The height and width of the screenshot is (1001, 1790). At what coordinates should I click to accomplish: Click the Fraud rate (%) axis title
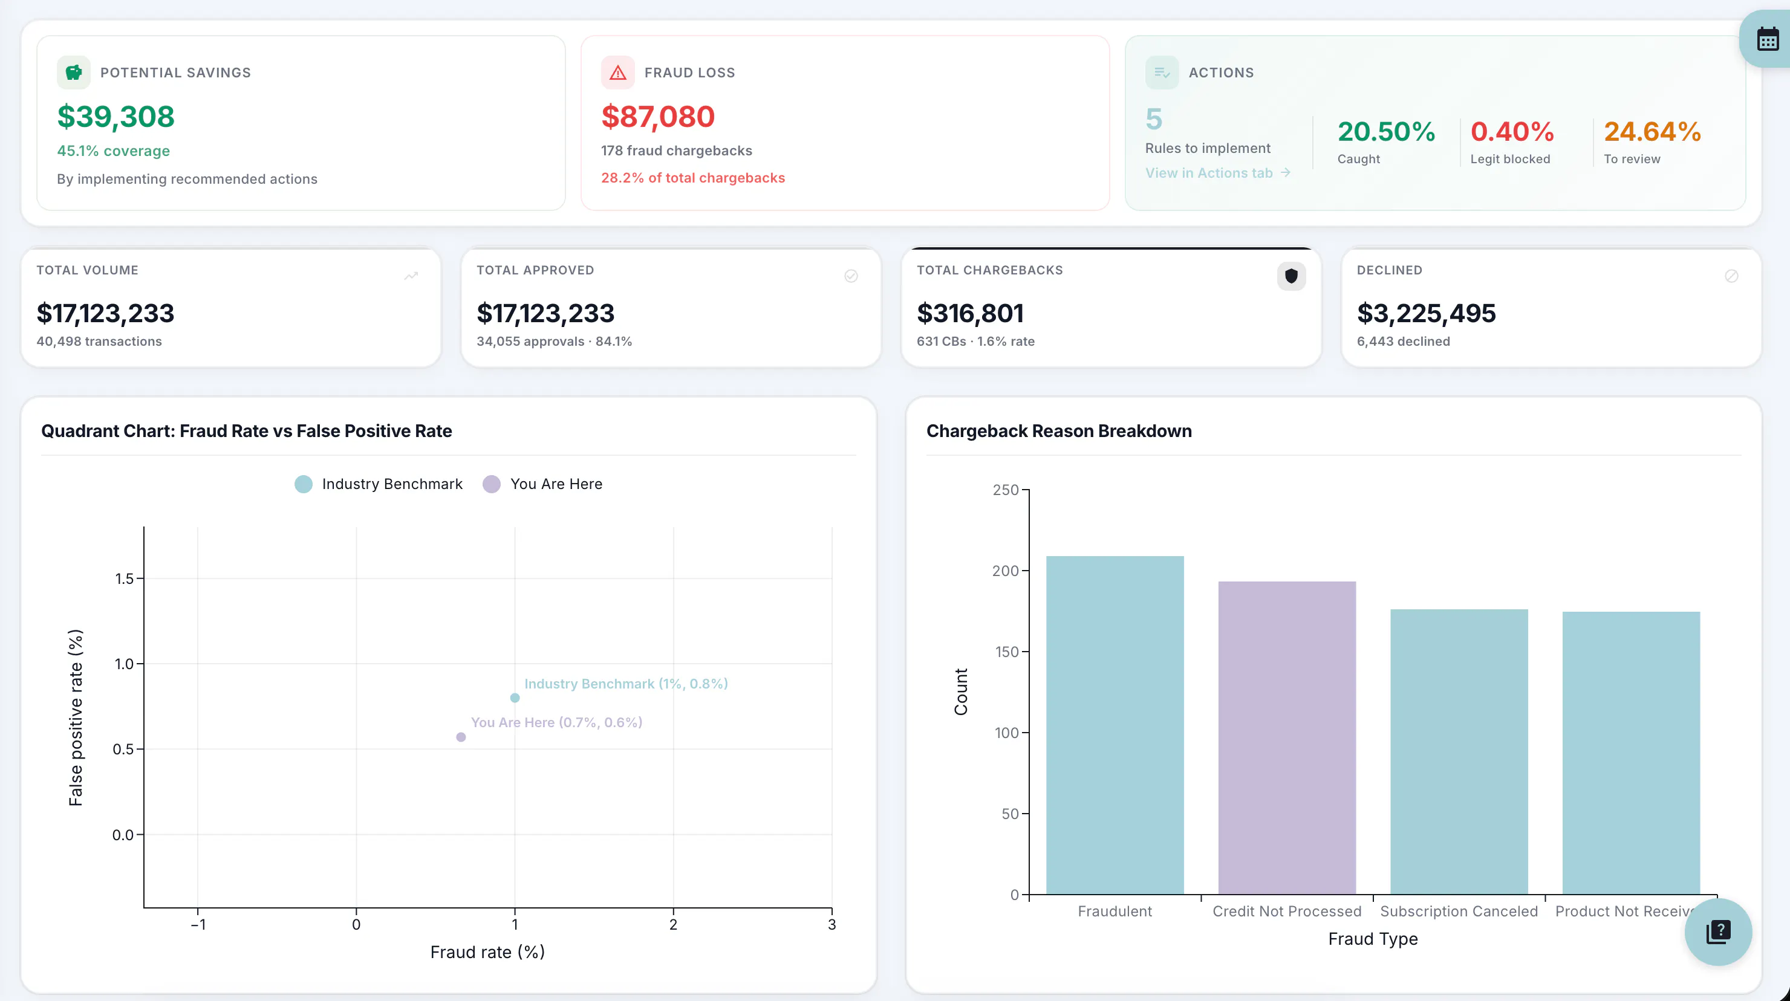pos(487,951)
